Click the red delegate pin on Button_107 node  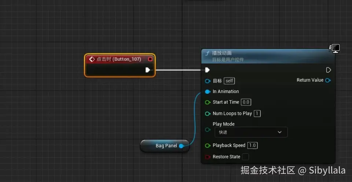click(x=150, y=59)
